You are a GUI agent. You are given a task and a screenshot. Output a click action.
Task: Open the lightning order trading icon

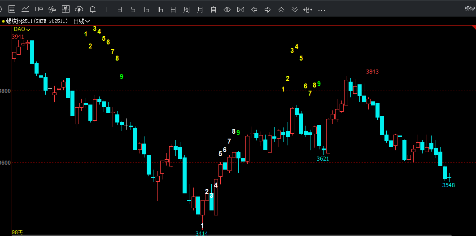click(x=52, y=9)
